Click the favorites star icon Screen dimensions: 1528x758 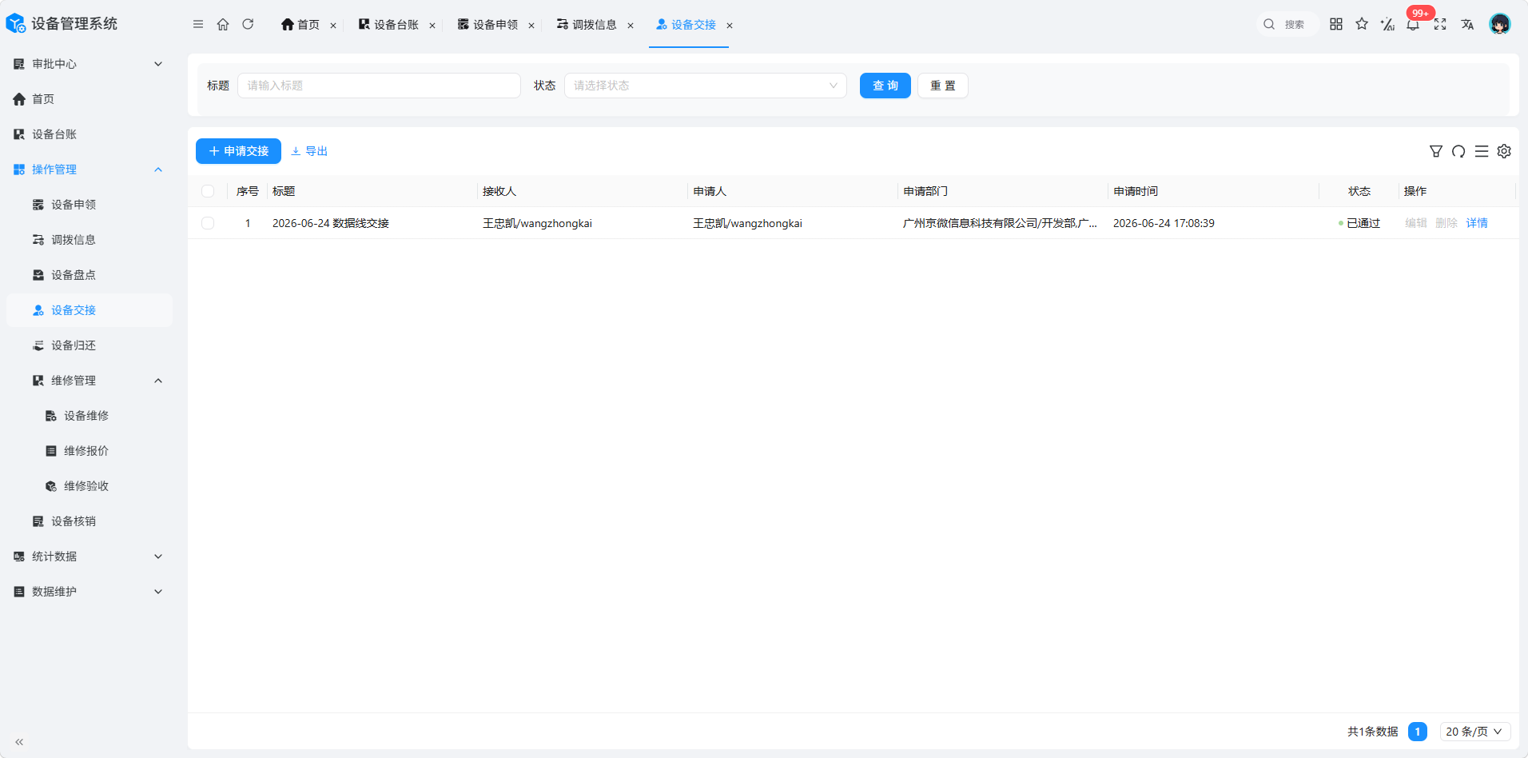1362,24
